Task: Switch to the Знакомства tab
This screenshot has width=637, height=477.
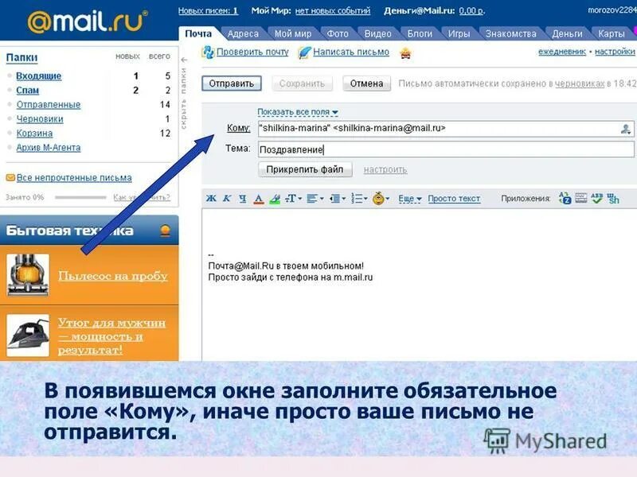Action: [510, 33]
